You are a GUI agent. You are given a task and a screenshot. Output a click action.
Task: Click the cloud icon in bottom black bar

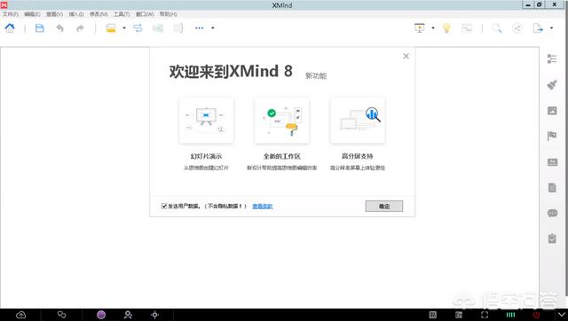21,315
